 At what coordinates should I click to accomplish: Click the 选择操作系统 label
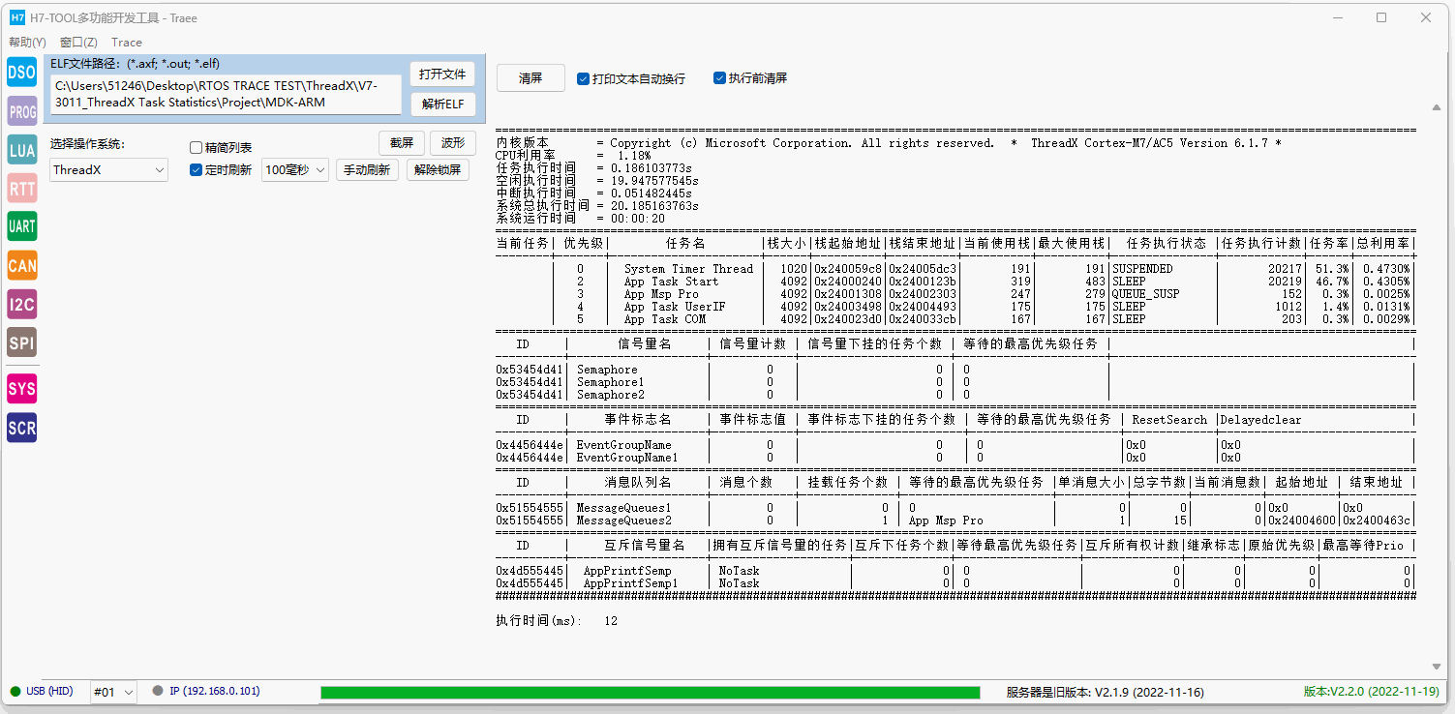coord(87,144)
